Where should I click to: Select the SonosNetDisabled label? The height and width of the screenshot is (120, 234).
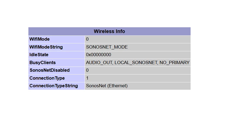click(x=49, y=70)
